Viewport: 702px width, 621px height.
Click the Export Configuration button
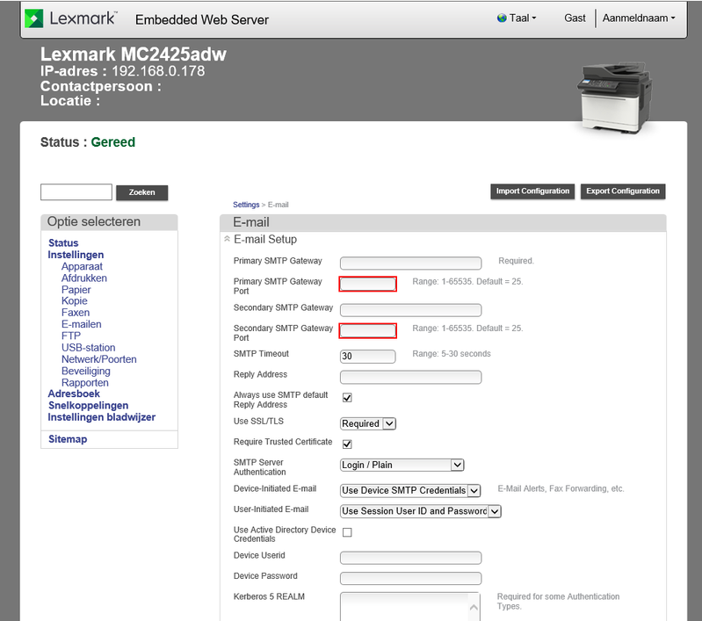pos(623,191)
